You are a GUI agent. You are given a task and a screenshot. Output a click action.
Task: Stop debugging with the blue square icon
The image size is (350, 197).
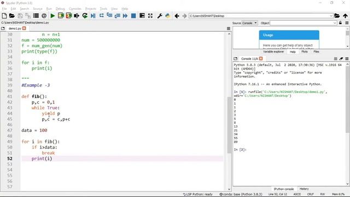(x=133, y=16)
